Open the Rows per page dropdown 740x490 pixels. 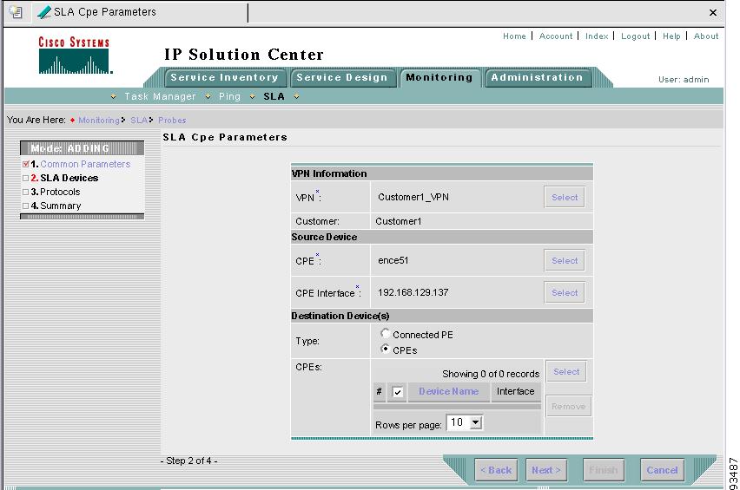(x=465, y=422)
